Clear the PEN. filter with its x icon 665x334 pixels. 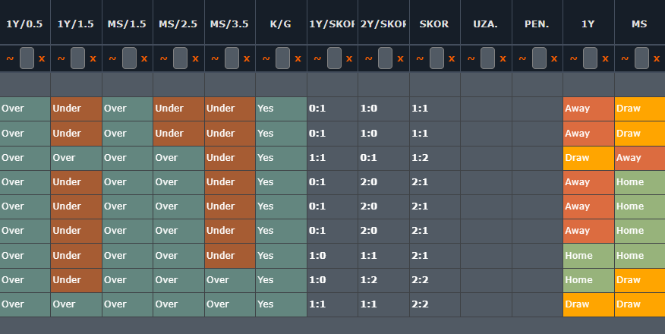[554, 58]
